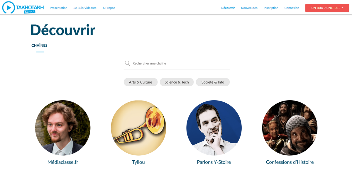Toggle the Science & Tech category filter
This screenshot has width=352, height=180.
tap(177, 82)
